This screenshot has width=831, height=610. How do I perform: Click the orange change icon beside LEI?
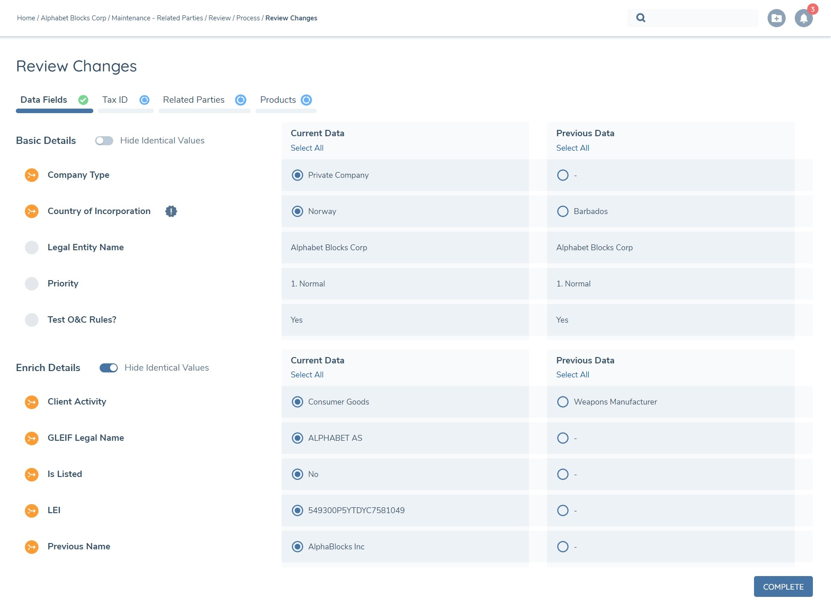click(31, 510)
